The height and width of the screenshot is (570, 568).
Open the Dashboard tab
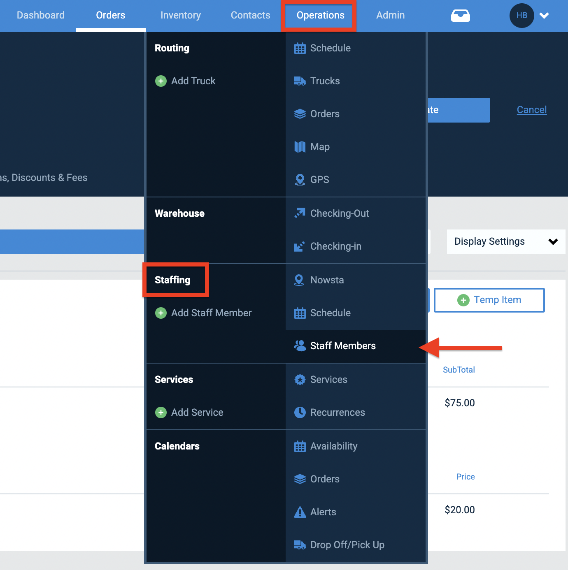pos(41,15)
